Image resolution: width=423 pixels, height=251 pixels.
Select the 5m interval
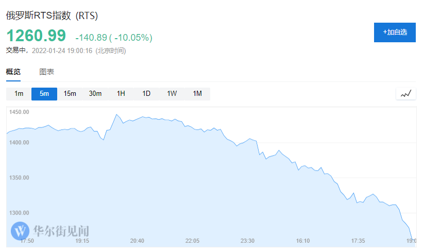click(x=44, y=94)
